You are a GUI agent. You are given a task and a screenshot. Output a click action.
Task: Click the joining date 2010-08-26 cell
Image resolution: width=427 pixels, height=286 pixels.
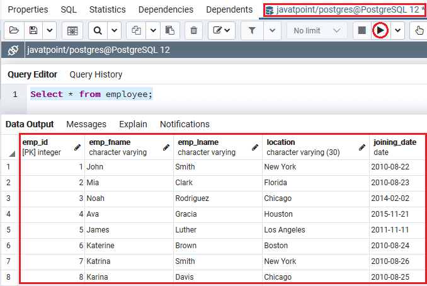[x=398, y=261]
